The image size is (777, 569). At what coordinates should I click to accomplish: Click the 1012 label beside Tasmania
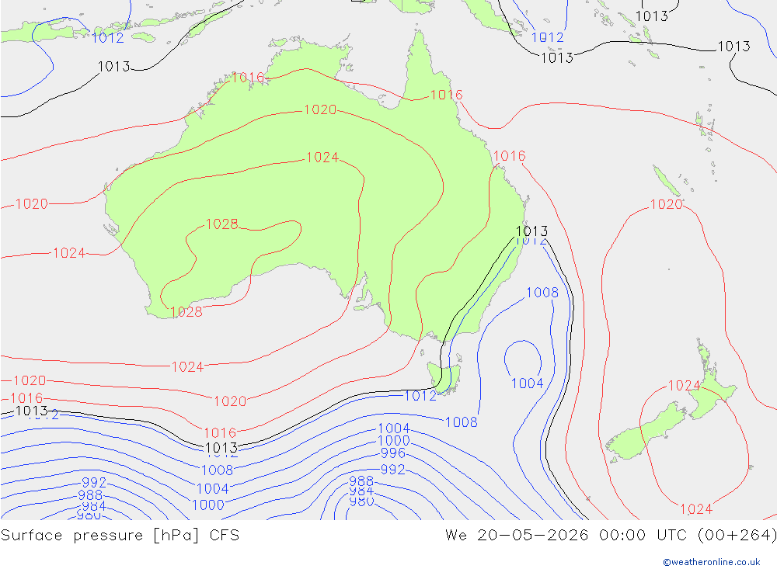[420, 396]
